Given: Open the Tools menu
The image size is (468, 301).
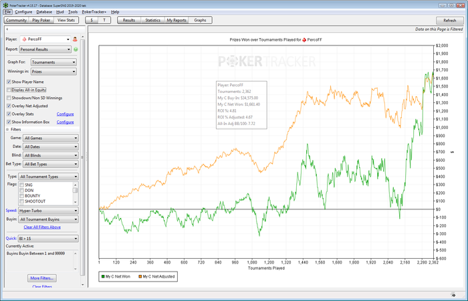Looking at the screenshot, I should tap(73, 12).
